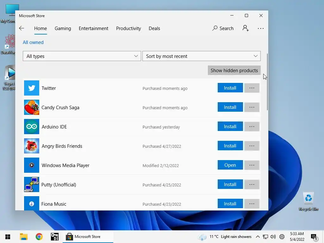324x243 pixels.
Task: Open the network tray icon
Action: click(265, 237)
